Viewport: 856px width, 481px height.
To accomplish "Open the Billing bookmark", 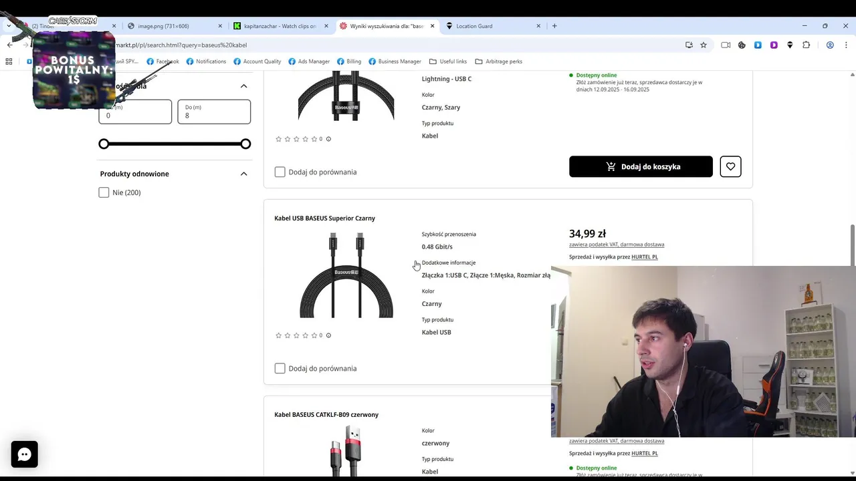I will pos(348,61).
